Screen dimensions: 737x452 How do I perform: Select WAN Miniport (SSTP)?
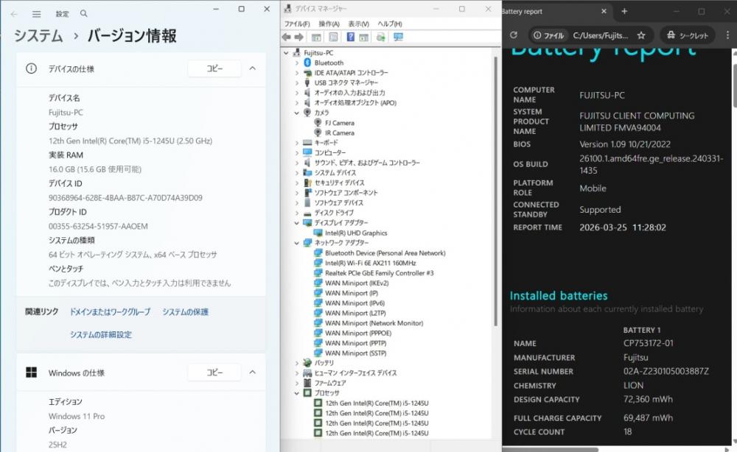[x=355, y=353]
